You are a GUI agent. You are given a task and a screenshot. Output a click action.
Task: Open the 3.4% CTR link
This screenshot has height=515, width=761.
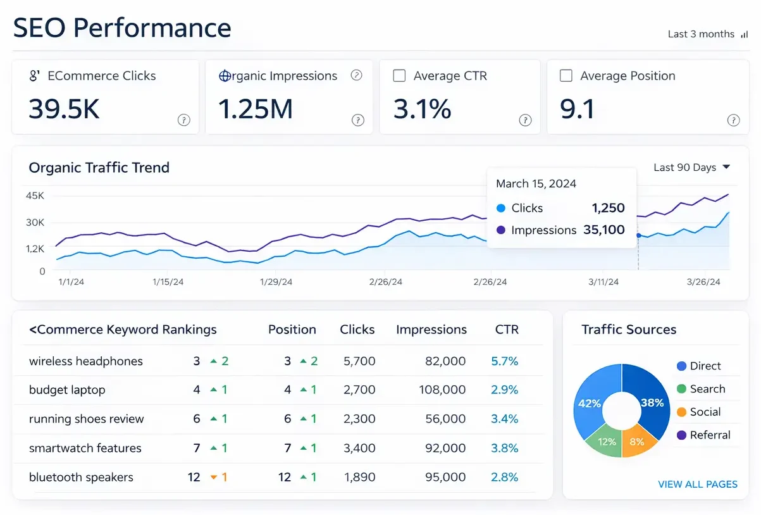504,419
